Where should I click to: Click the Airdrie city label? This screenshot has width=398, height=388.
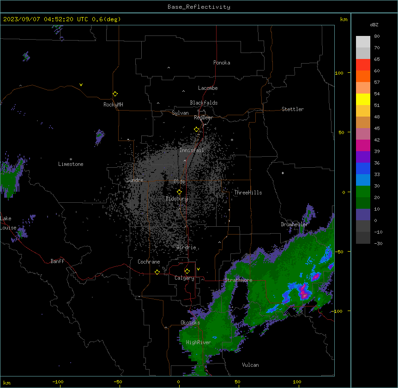[x=187, y=247]
